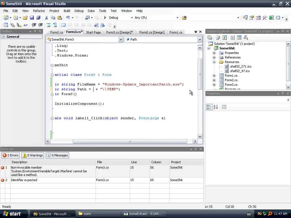The image size is (291, 218).
Task: Click the Open File folder icon
Action: [x=25, y=18]
